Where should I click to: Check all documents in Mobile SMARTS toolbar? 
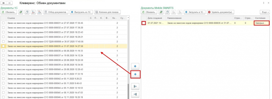pos(161,12)
